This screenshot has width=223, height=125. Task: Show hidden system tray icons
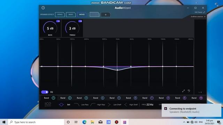click(184, 122)
